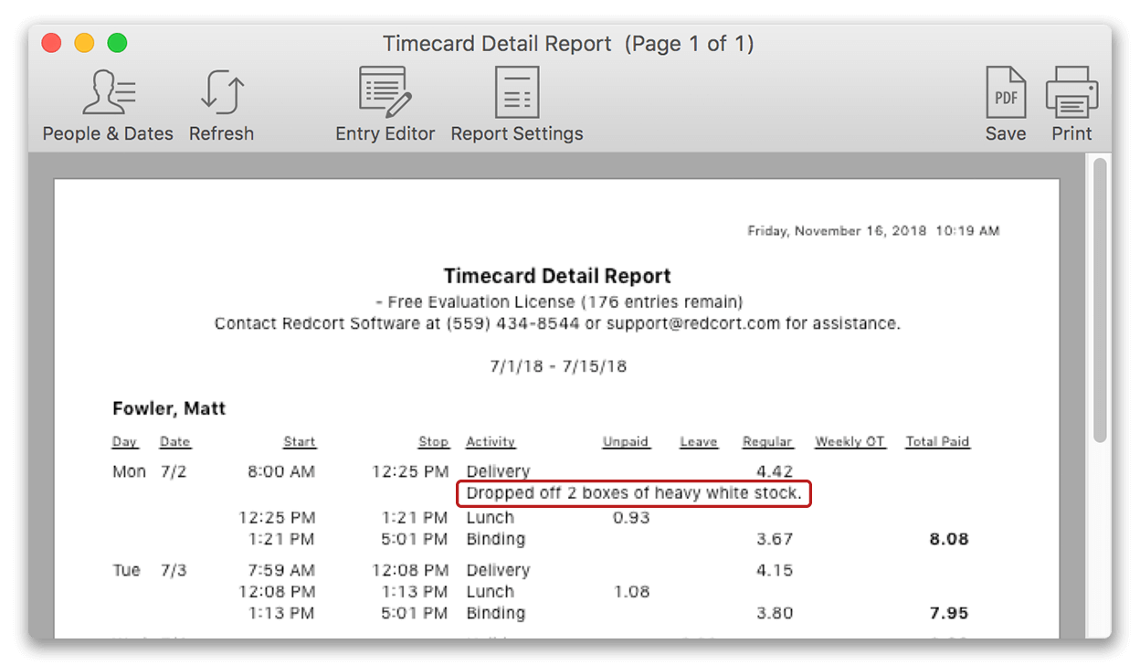
Task: Click the highlighted delivery note
Action: point(634,493)
